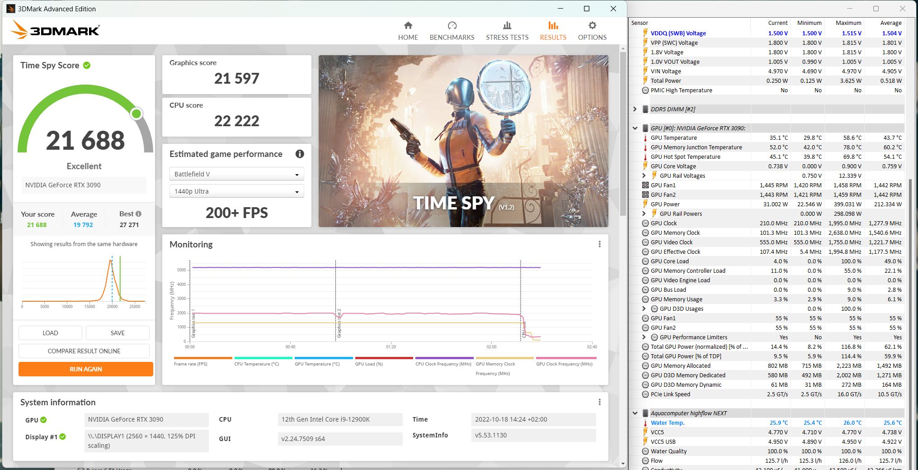The height and width of the screenshot is (470, 918).
Task: Click the Flow sensor icon
Action: [x=645, y=461]
